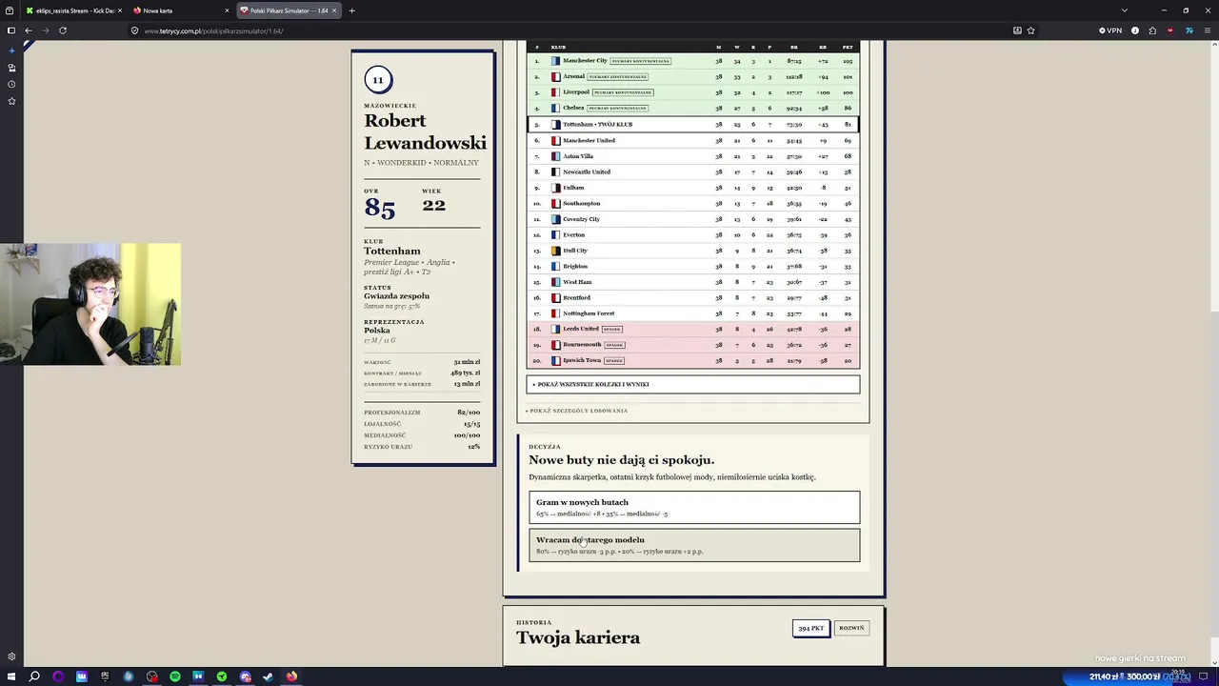Open Steam from the taskbar
The height and width of the screenshot is (686, 1219).
click(269, 676)
